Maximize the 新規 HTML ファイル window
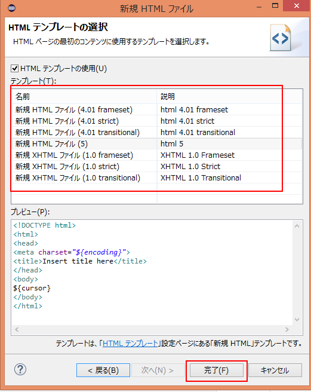The image size is (311, 392). [275, 6]
